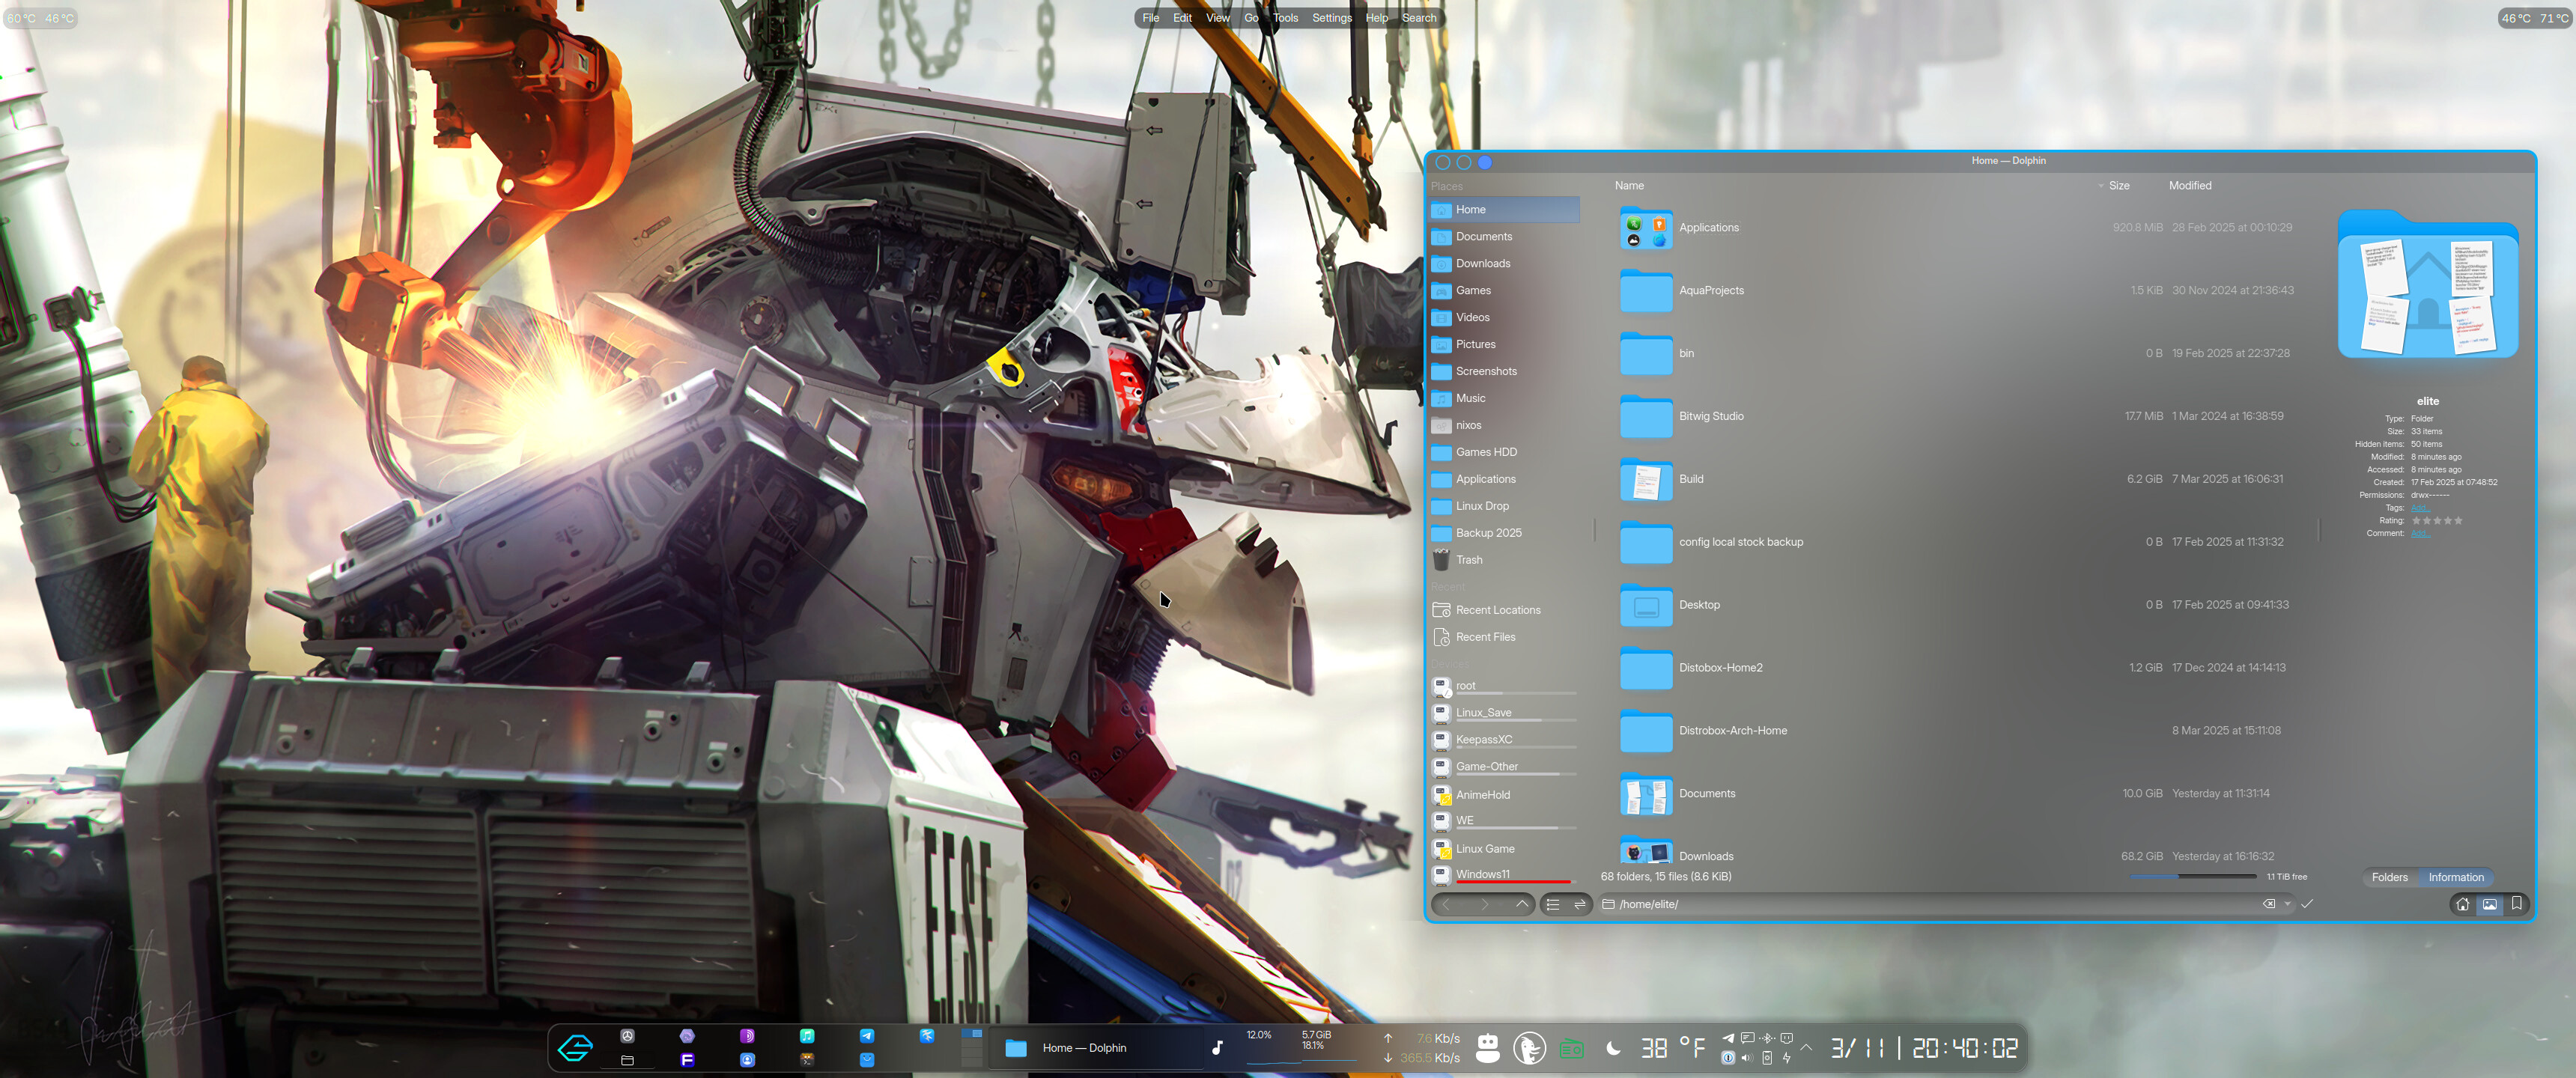The height and width of the screenshot is (1078, 2576).
Task: Open the green music app in the taskbar
Action: click(807, 1036)
